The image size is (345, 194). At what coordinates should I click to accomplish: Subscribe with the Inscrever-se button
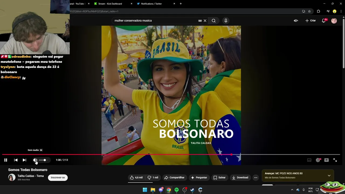tap(58, 178)
